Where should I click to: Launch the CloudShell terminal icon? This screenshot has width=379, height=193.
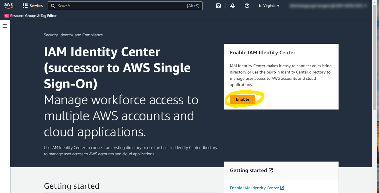[x=218, y=6]
